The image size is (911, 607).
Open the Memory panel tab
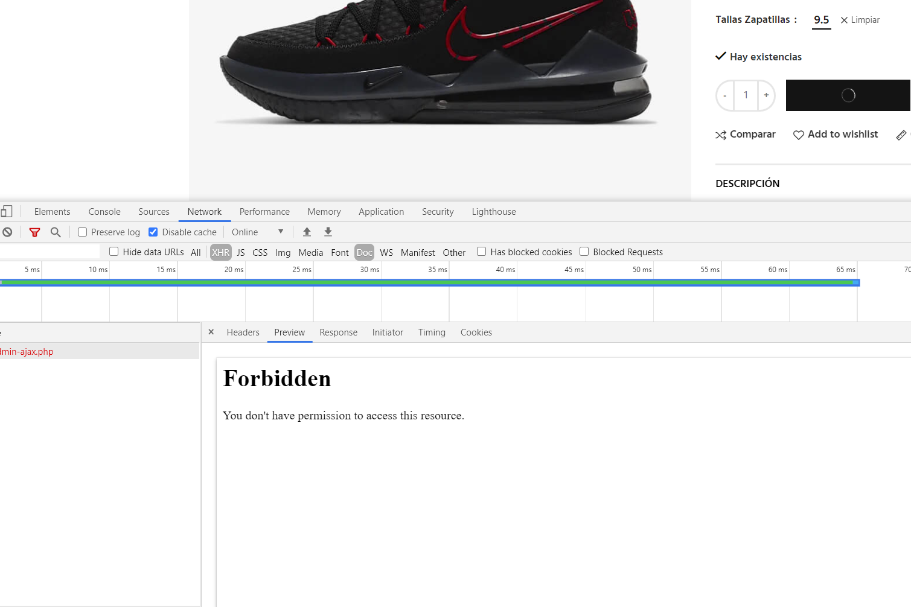[324, 212]
